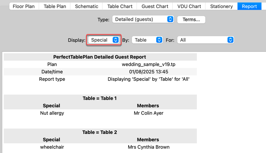
Task: Select the wedding_sample_v19.tp plan name cell
Action: (149, 64)
